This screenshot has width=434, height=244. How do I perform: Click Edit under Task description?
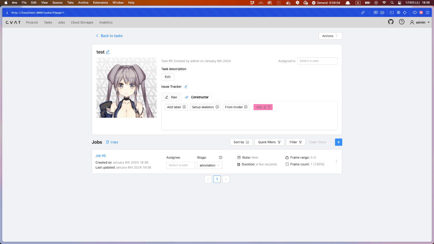[168, 77]
